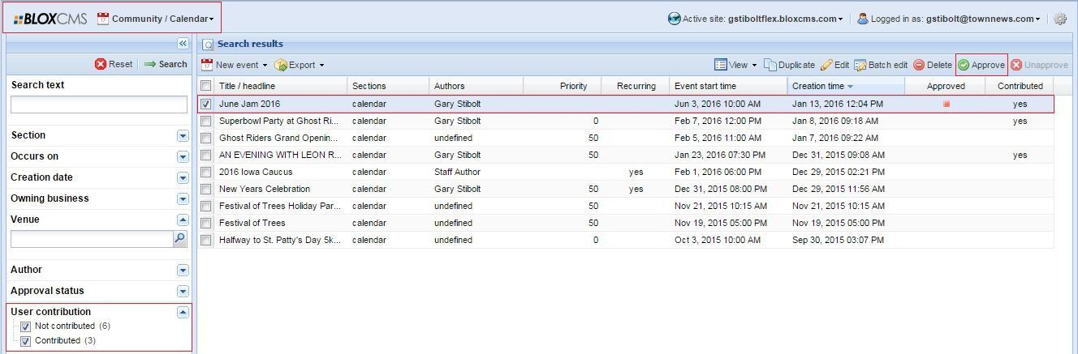The image size is (1078, 354).
Task: Sort by Event start time column
Action: [728, 86]
